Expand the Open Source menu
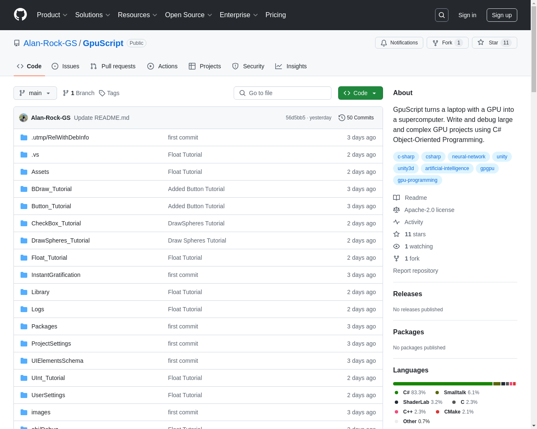Viewport: 537px width, 429px height. 189,15
